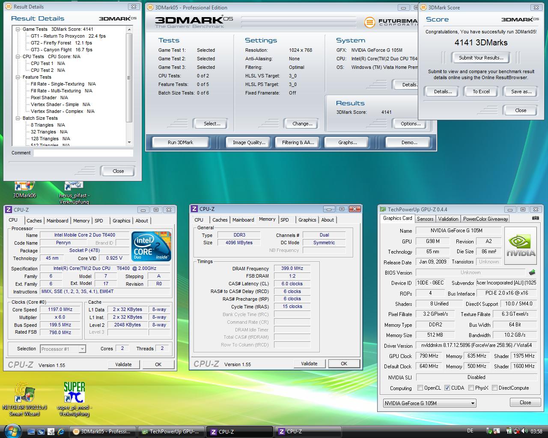Collapse the Feature Tests tree node
The width and height of the screenshot is (548, 438).
tap(18, 77)
